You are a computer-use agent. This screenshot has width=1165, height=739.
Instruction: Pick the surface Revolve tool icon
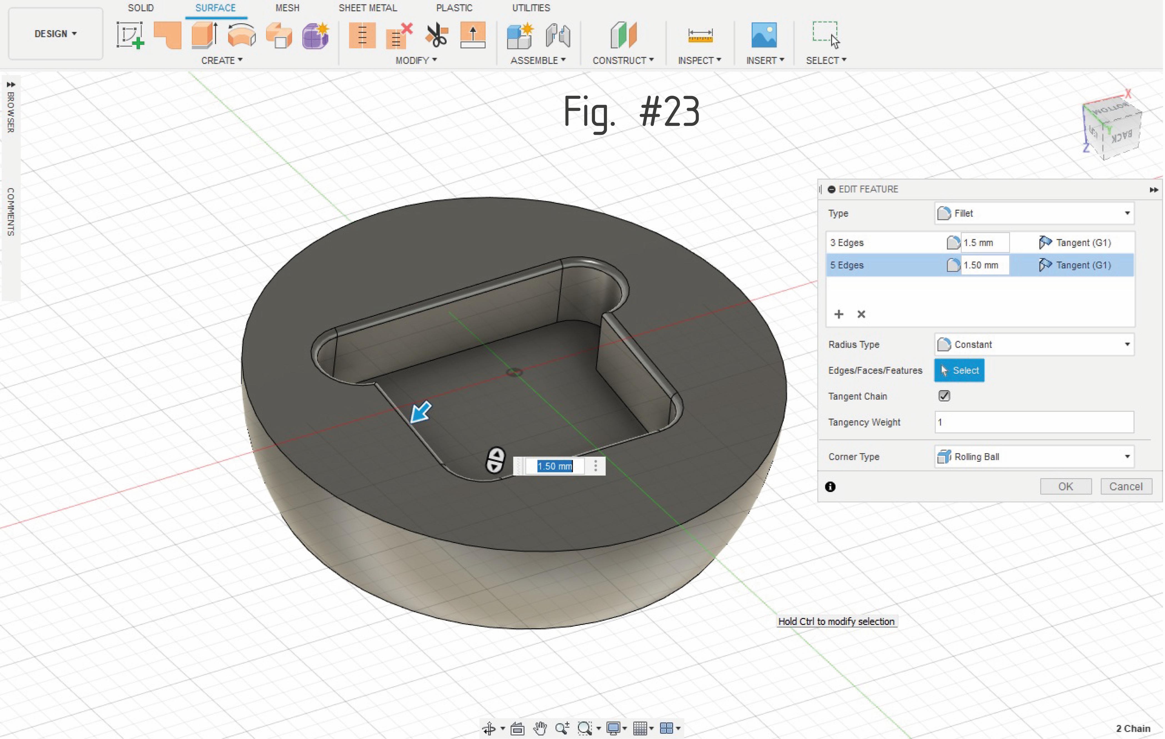(241, 35)
